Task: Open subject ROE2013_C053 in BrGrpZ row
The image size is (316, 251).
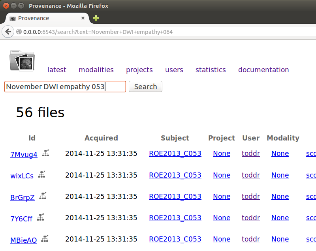Action: click(x=175, y=197)
